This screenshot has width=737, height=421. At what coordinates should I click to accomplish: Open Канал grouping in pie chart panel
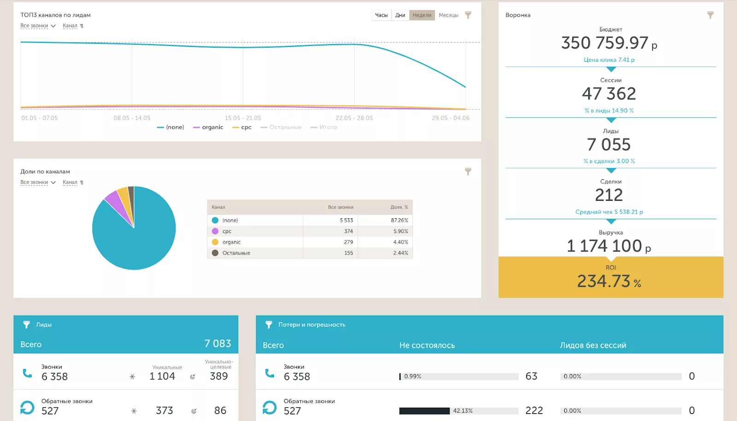click(70, 183)
